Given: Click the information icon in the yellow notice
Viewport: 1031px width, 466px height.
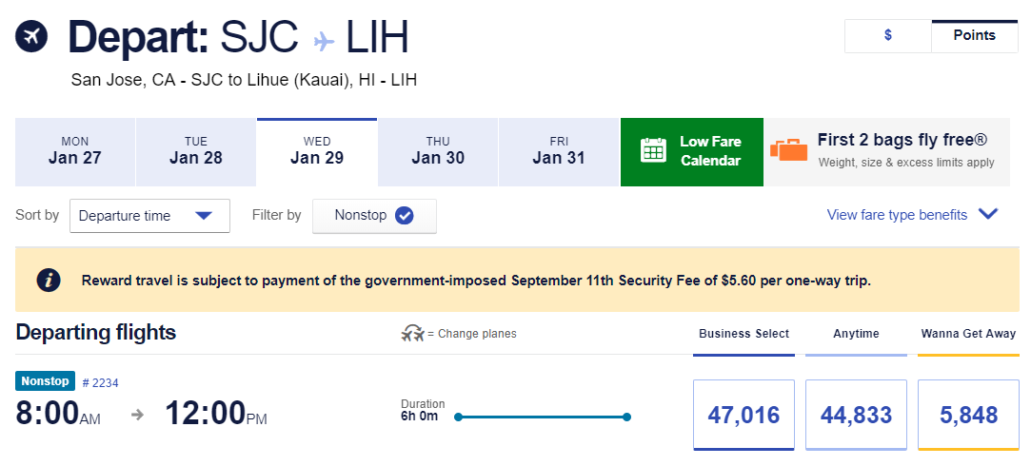Looking at the screenshot, I should [48, 281].
